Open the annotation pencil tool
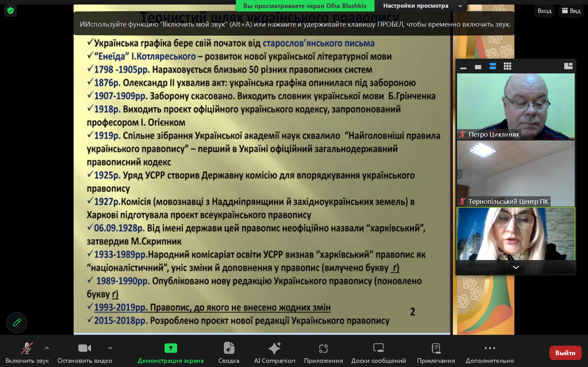This screenshot has height=367, width=588. pos(17,323)
